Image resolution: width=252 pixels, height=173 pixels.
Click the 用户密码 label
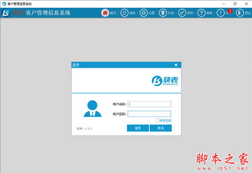[x=119, y=114]
